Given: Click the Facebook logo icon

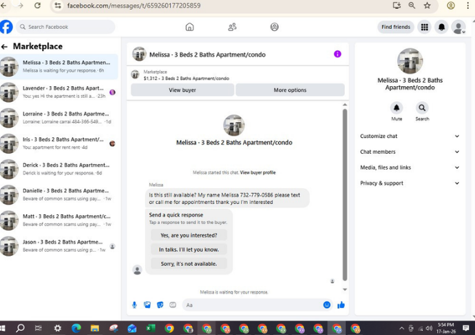Looking at the screenshot, I should click(x=6, y=27).
